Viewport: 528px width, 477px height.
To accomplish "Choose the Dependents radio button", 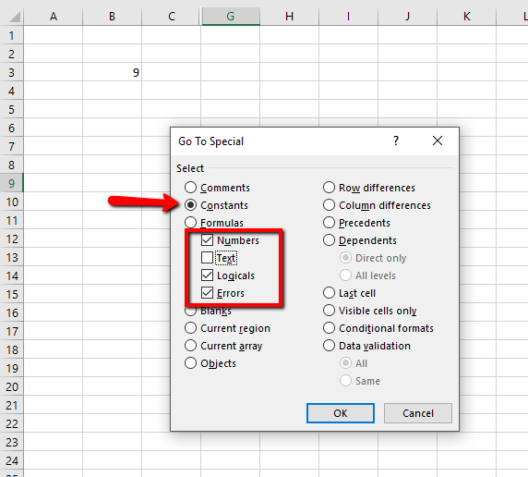I will [329, 239].
